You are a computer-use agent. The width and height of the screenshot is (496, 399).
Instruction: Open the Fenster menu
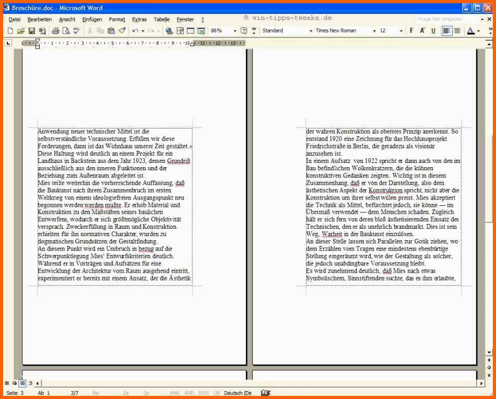point(185,20)
